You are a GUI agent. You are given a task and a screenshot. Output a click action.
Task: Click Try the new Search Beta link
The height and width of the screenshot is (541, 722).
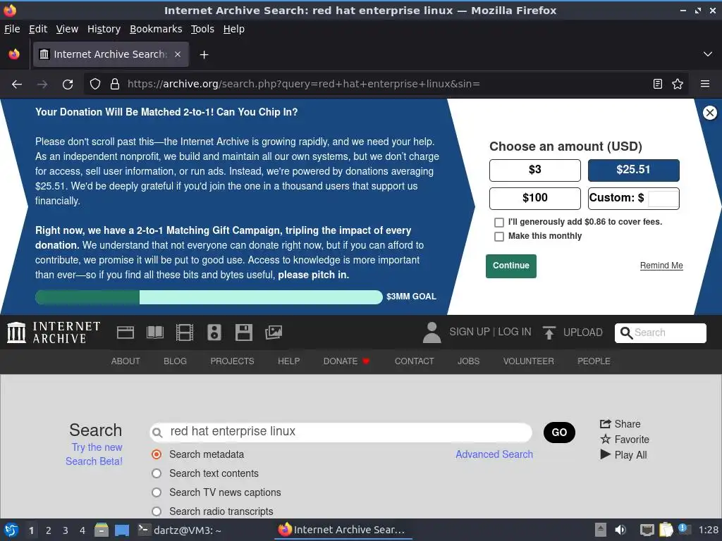pyautogui.click(x=94, y=454)
